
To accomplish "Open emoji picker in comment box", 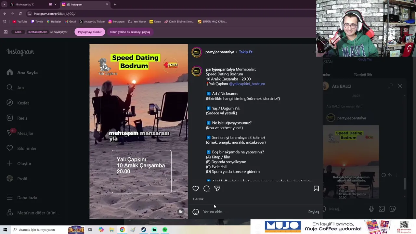I will point(196,212).
